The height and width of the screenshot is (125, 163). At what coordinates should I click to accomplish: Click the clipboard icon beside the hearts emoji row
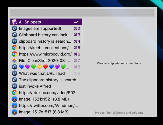(x=14, y=67)
